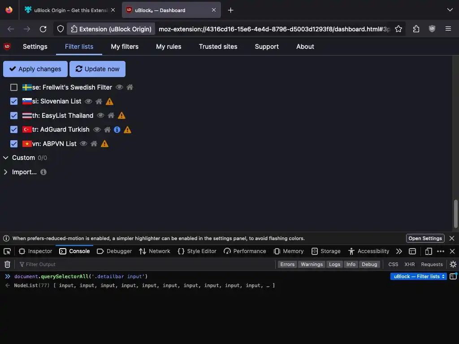Screen dimensions: 459x344
Task: Toggle Debug filter in console
Action: click(369, 264)
